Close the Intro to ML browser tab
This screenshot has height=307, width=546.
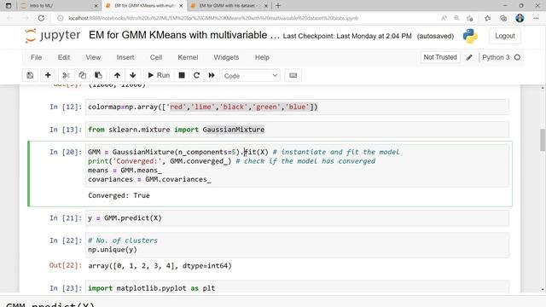96,6
